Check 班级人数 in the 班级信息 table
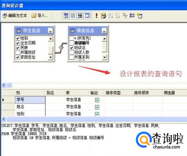This screenshot has height=156, width=187. pos(71,52)
